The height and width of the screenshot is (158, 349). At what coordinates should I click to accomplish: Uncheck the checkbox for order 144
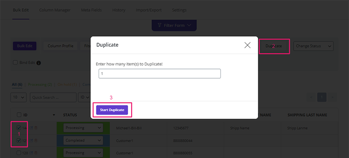point(19,128)
